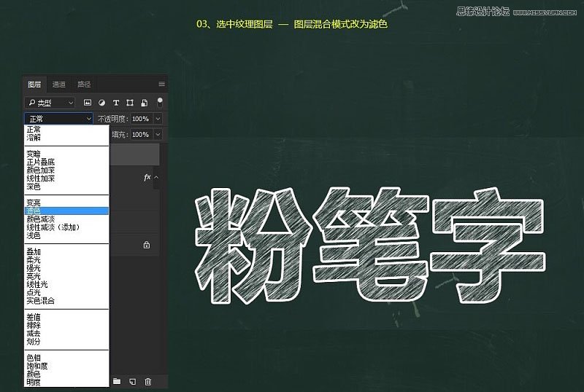Viewport: 584px width, 392px height.
Task: Choose 叠加 blend mode
Action: (66, 252)
